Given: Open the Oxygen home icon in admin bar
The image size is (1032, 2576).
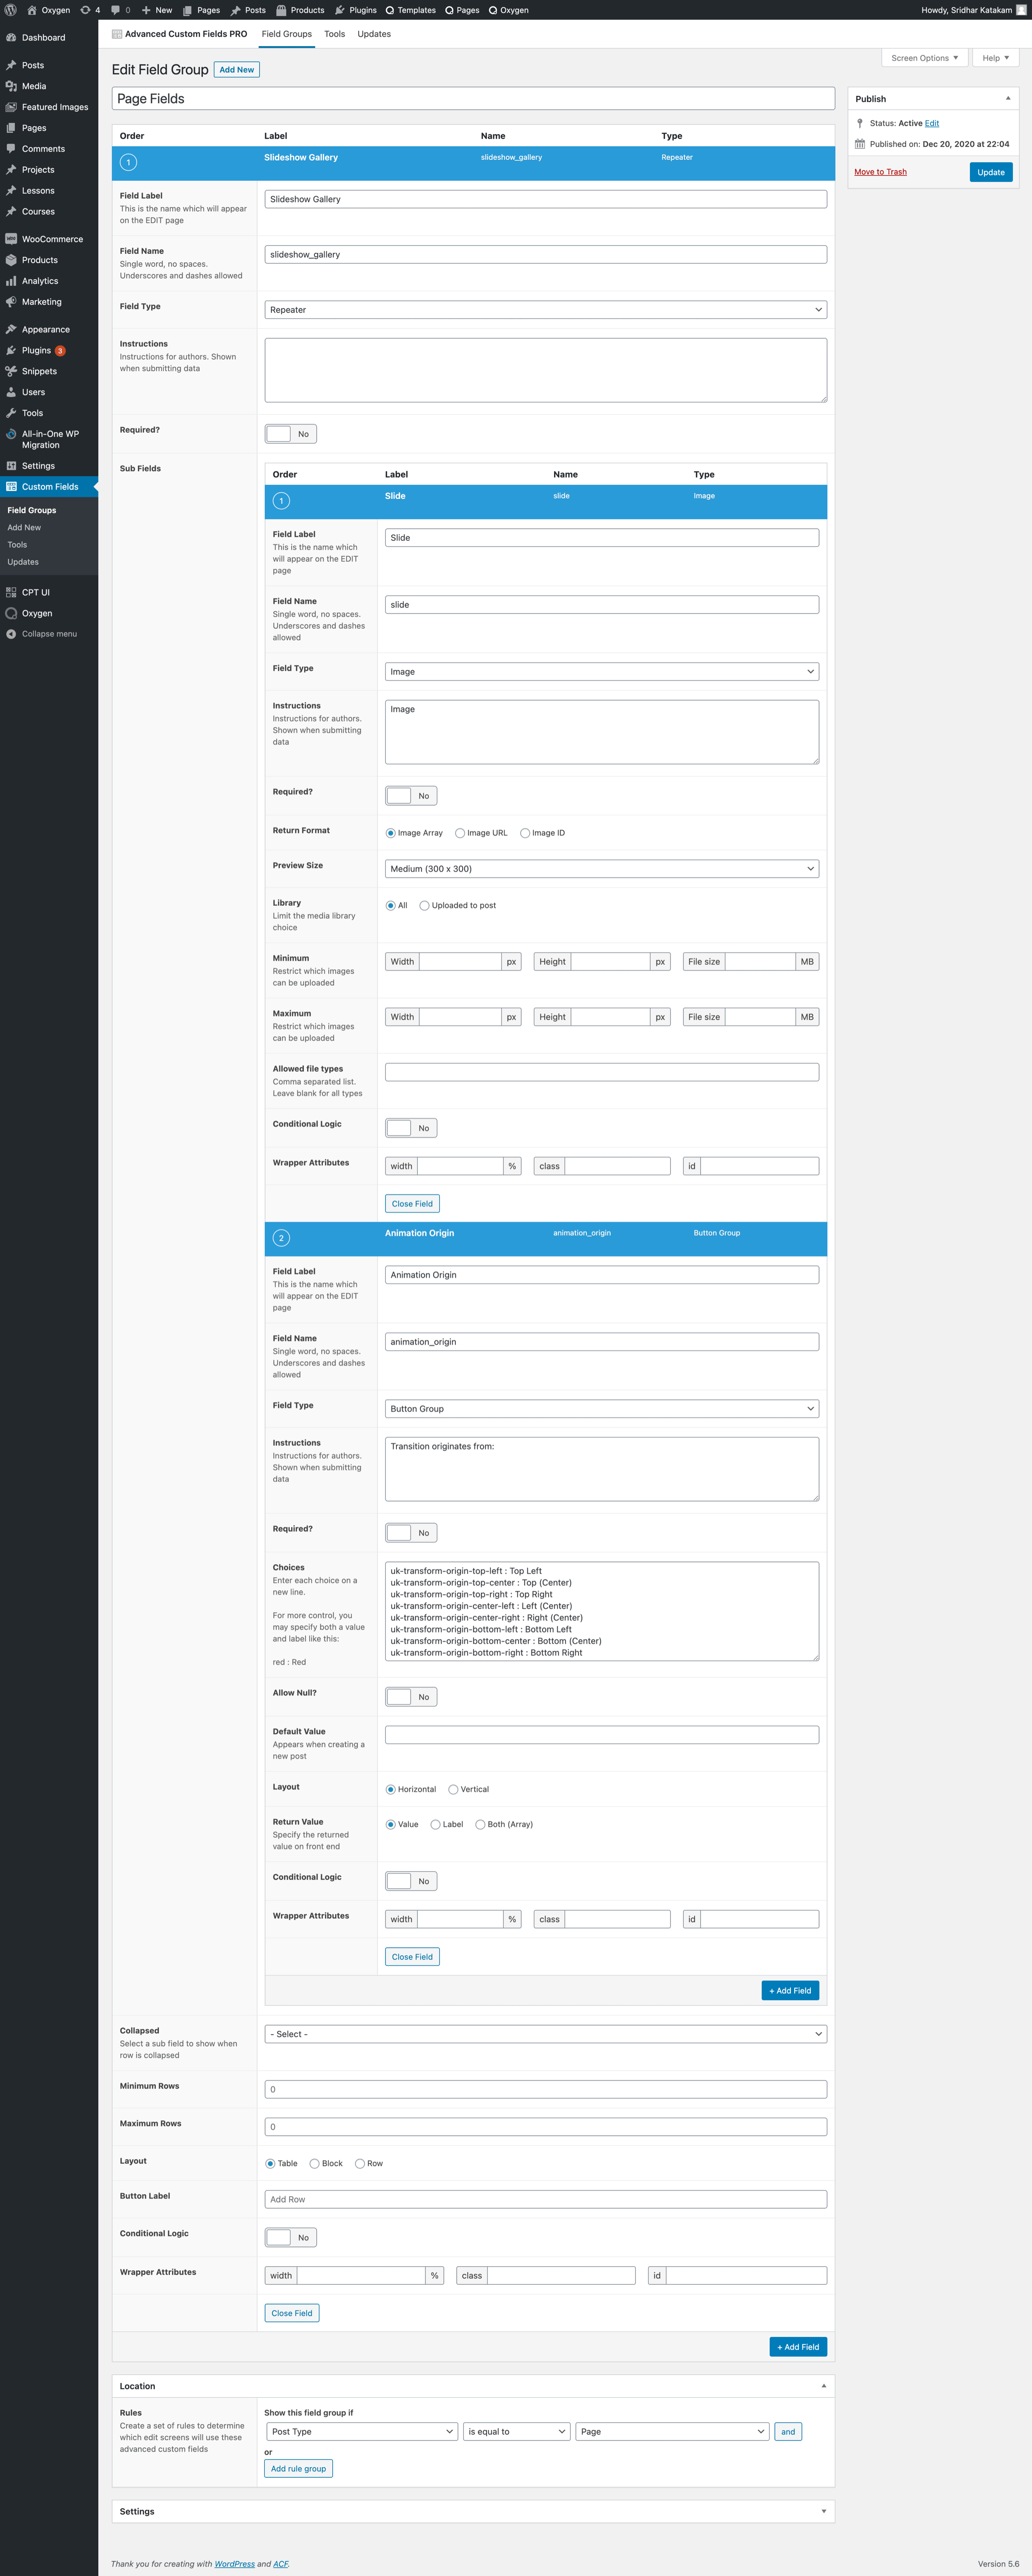Looking at the screenshot, I should click(32, 10).
